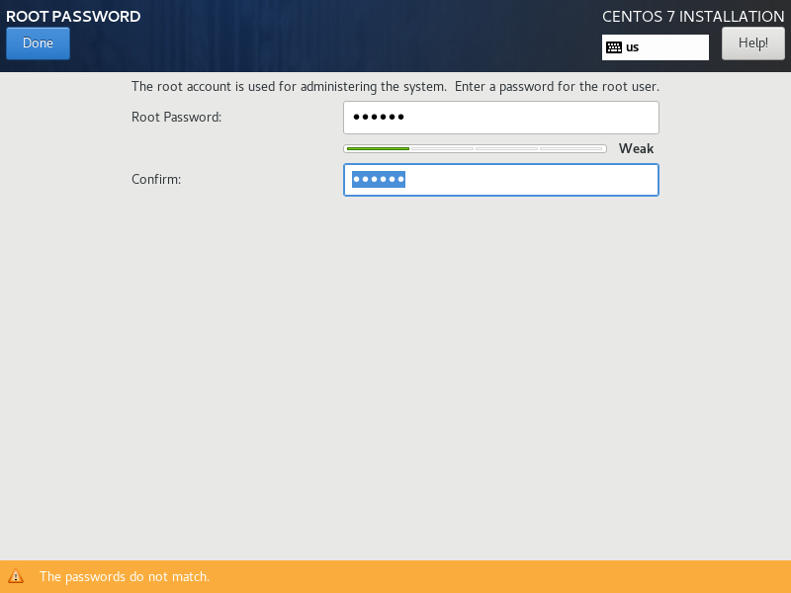Click the "Confirm:" label
The height and width of the screenshot is (593, 791).
156,180
